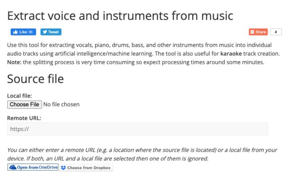This screenshot has width=288, height=177.
Task: Click the Tweet button label
Action: tap(53, 32)
